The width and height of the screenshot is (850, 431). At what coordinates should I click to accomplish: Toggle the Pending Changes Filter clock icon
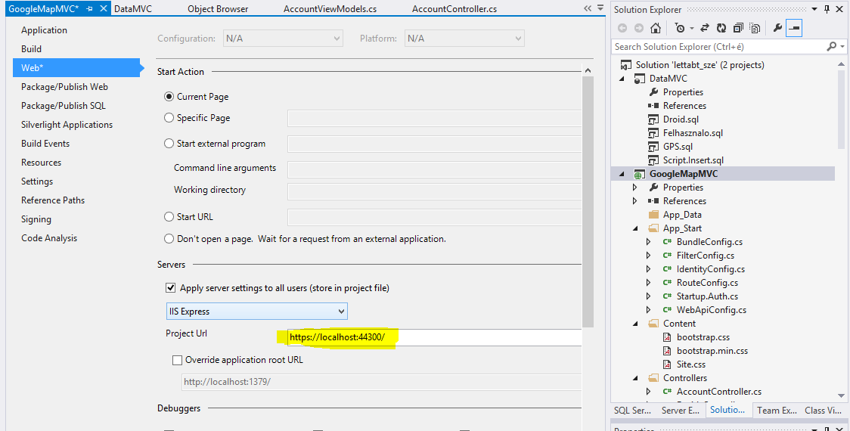680,28
